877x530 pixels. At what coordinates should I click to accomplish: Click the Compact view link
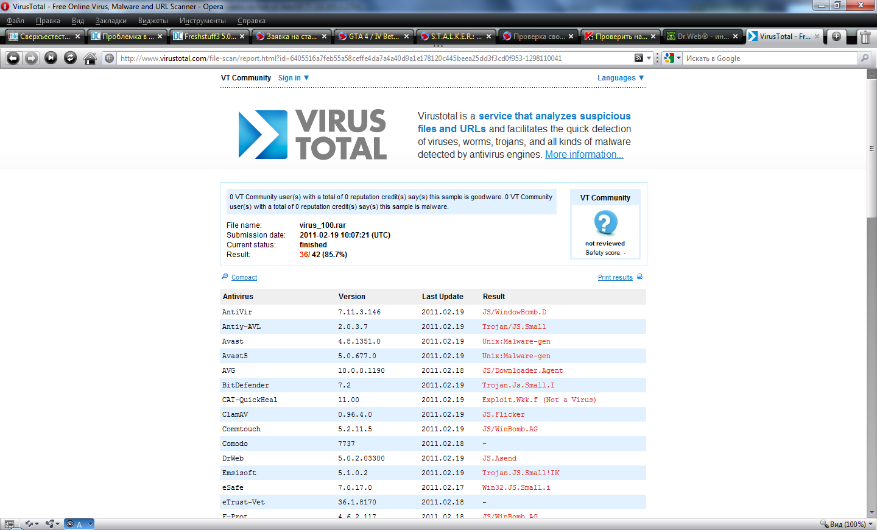pos(244,278)
